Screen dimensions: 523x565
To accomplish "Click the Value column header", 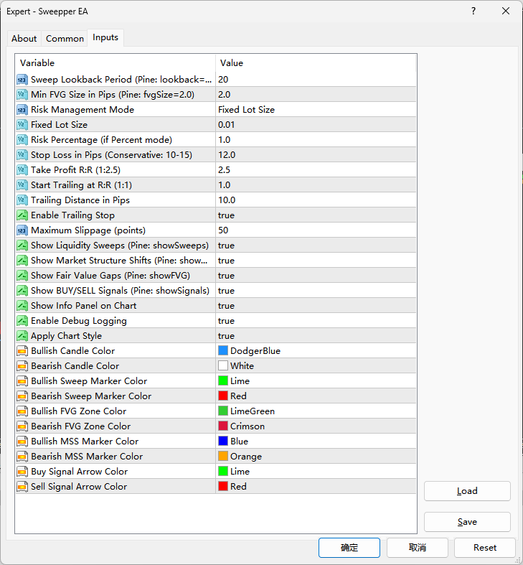I will click(316, 63).
